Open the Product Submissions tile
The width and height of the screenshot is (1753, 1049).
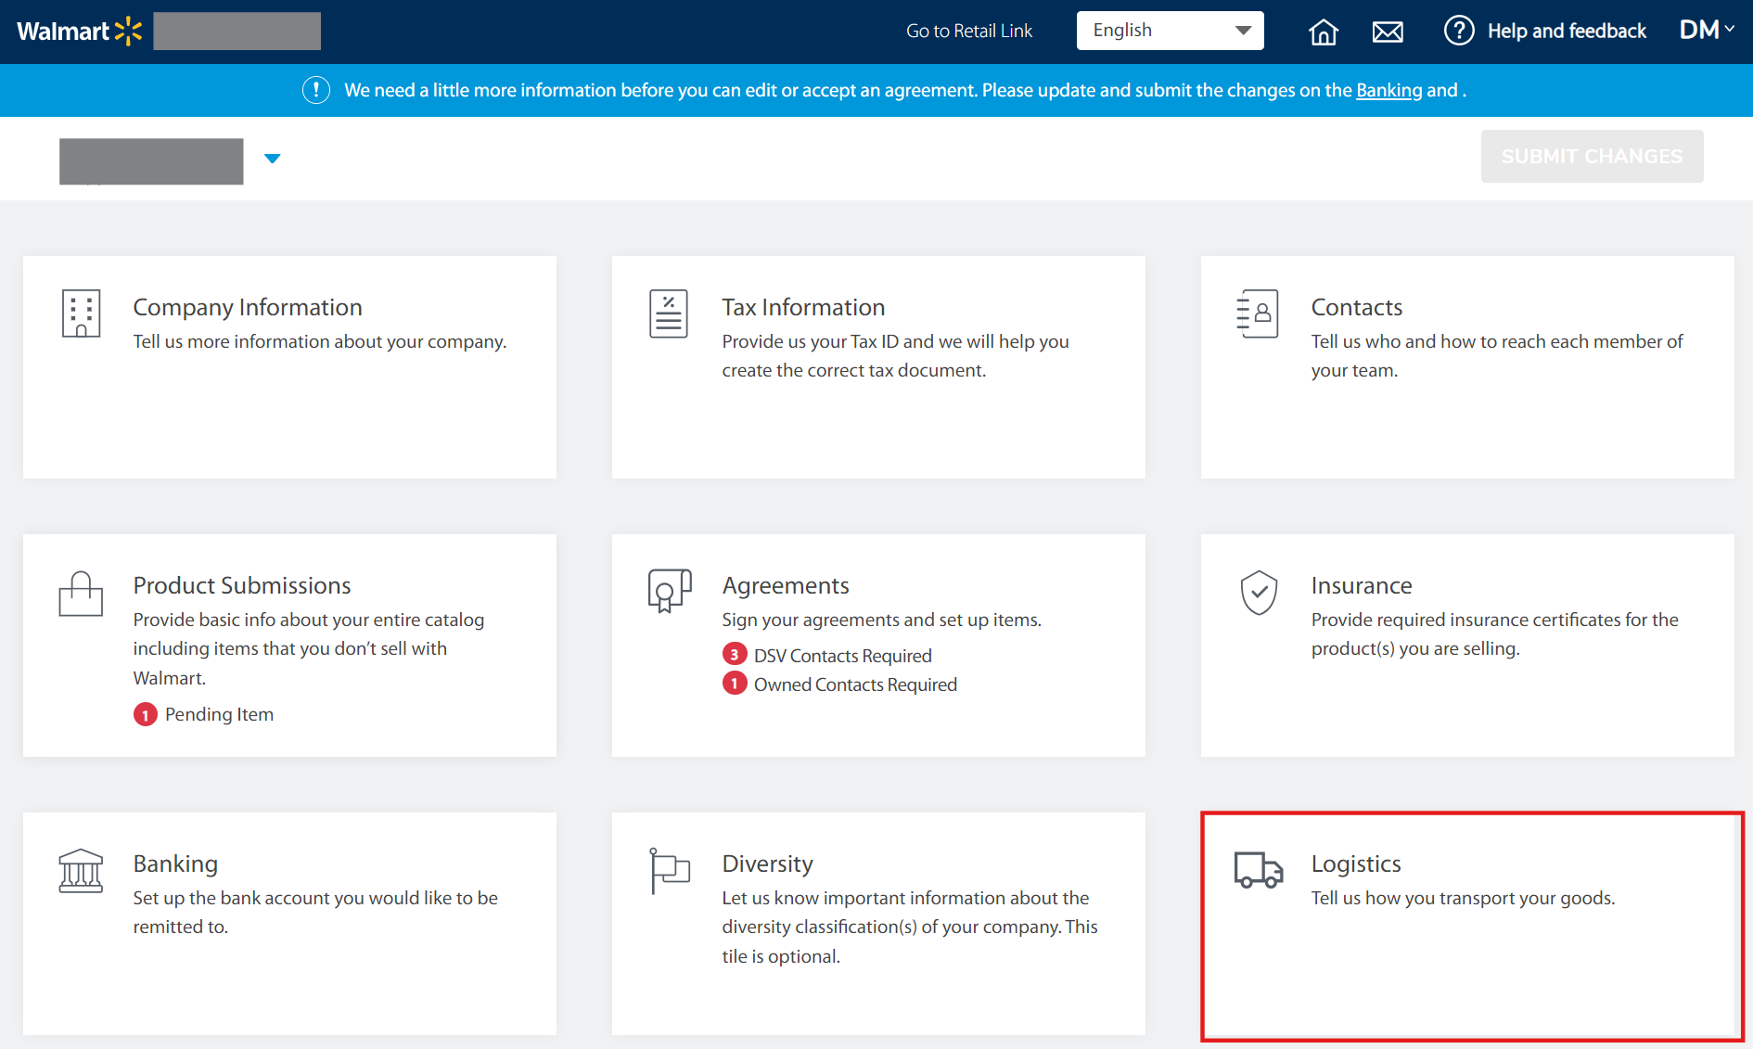[x=242, y=585]
